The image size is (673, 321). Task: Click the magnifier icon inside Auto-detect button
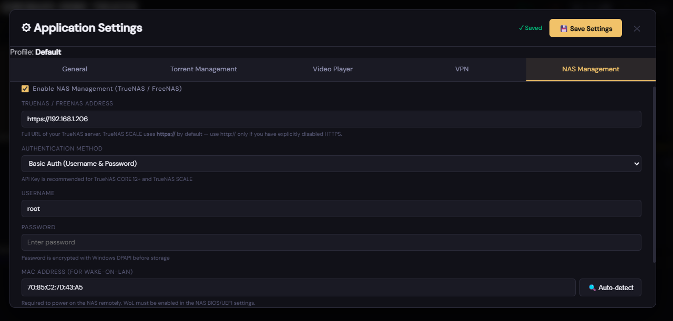coord(593,287)
